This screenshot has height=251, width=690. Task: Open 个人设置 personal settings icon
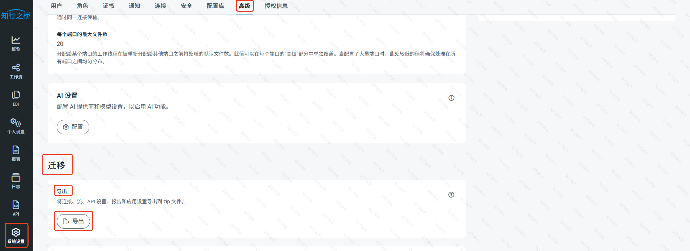[16, 126]
